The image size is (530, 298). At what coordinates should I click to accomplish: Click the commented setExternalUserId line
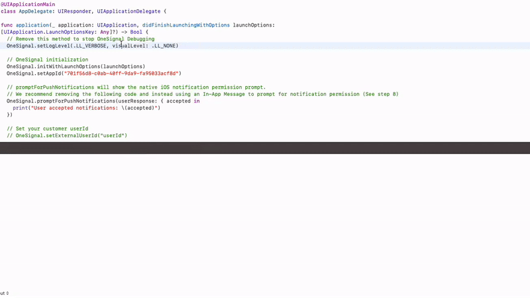66,136
